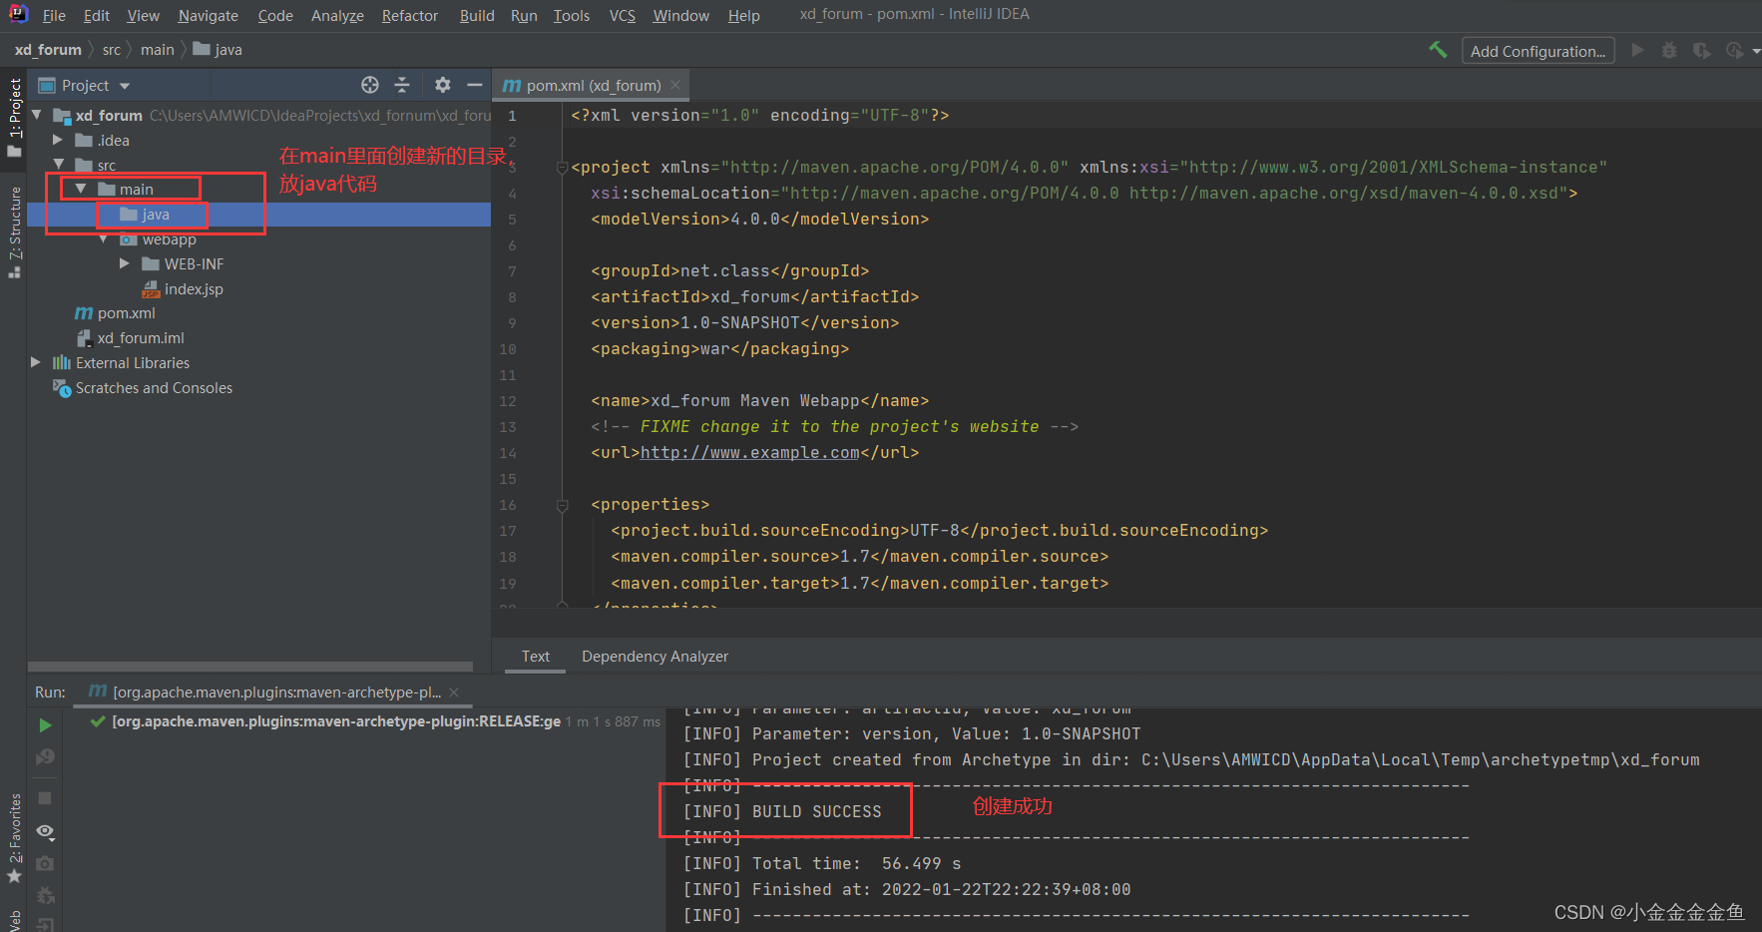Click the Scratches and Consoles icon
Image resolution: width=1762 pixels, height=932 pixels.
[62, 388]
